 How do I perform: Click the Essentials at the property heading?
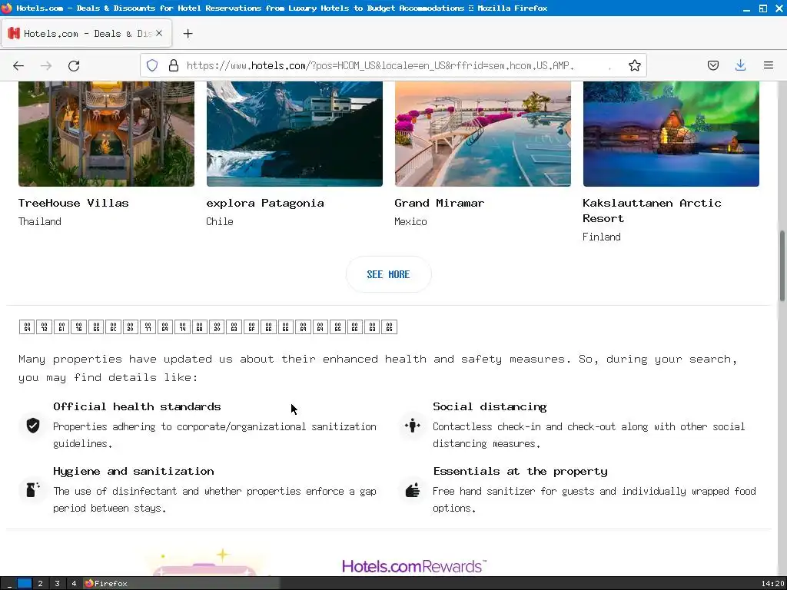tap(520, 471)
